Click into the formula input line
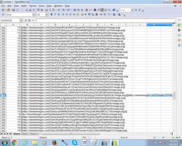The image size is (182, 146). [x=105, y=20]
